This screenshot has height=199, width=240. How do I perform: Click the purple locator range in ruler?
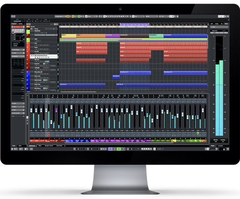(x=134, y=24)
